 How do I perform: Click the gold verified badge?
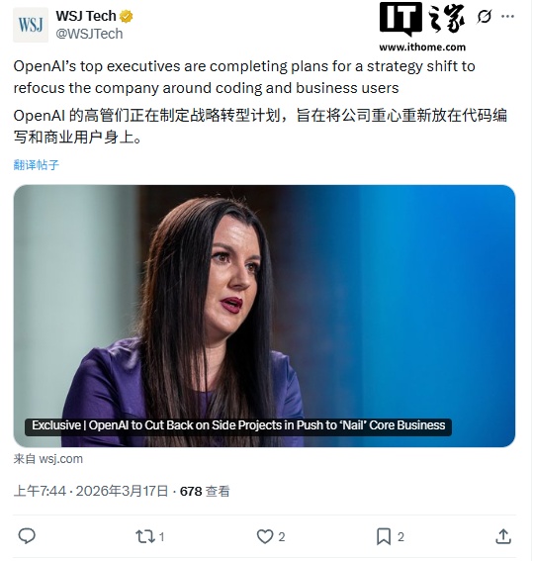click(126, 17)
